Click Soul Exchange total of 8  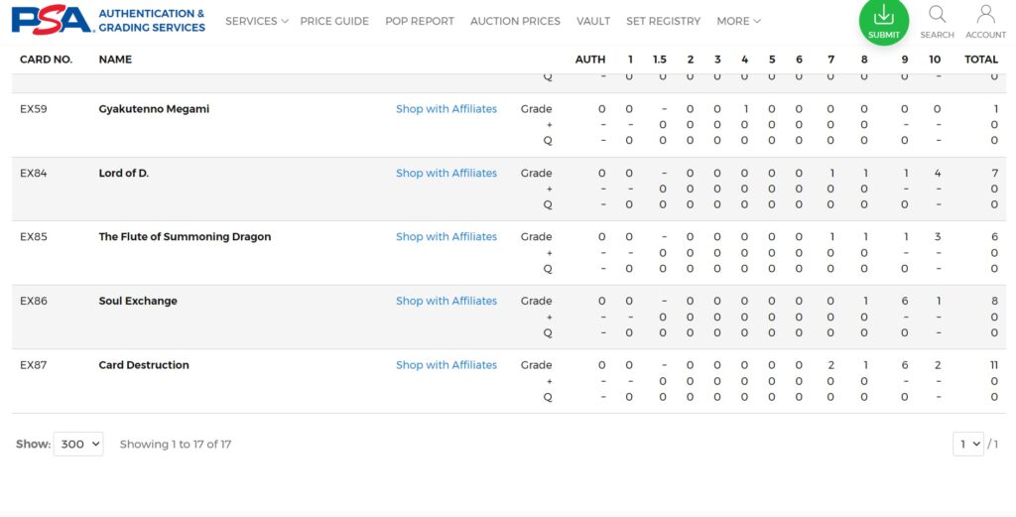tap(994, 301)
